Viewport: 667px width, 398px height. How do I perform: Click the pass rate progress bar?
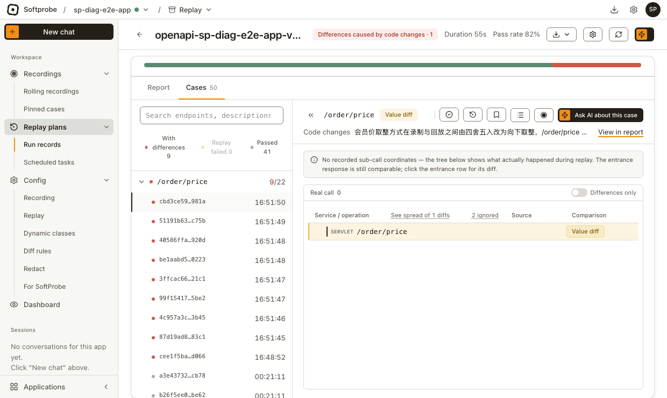click(393, 65)
